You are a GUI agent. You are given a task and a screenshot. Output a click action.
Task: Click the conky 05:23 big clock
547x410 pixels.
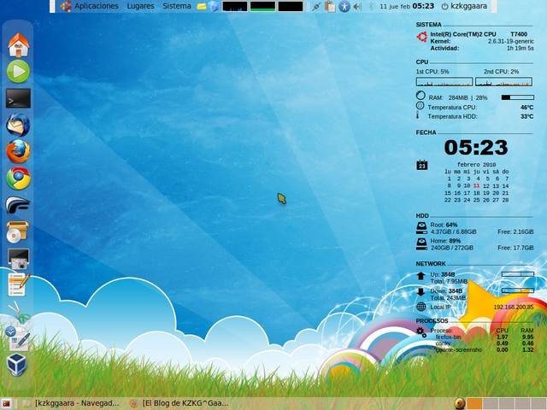[476, 147]
